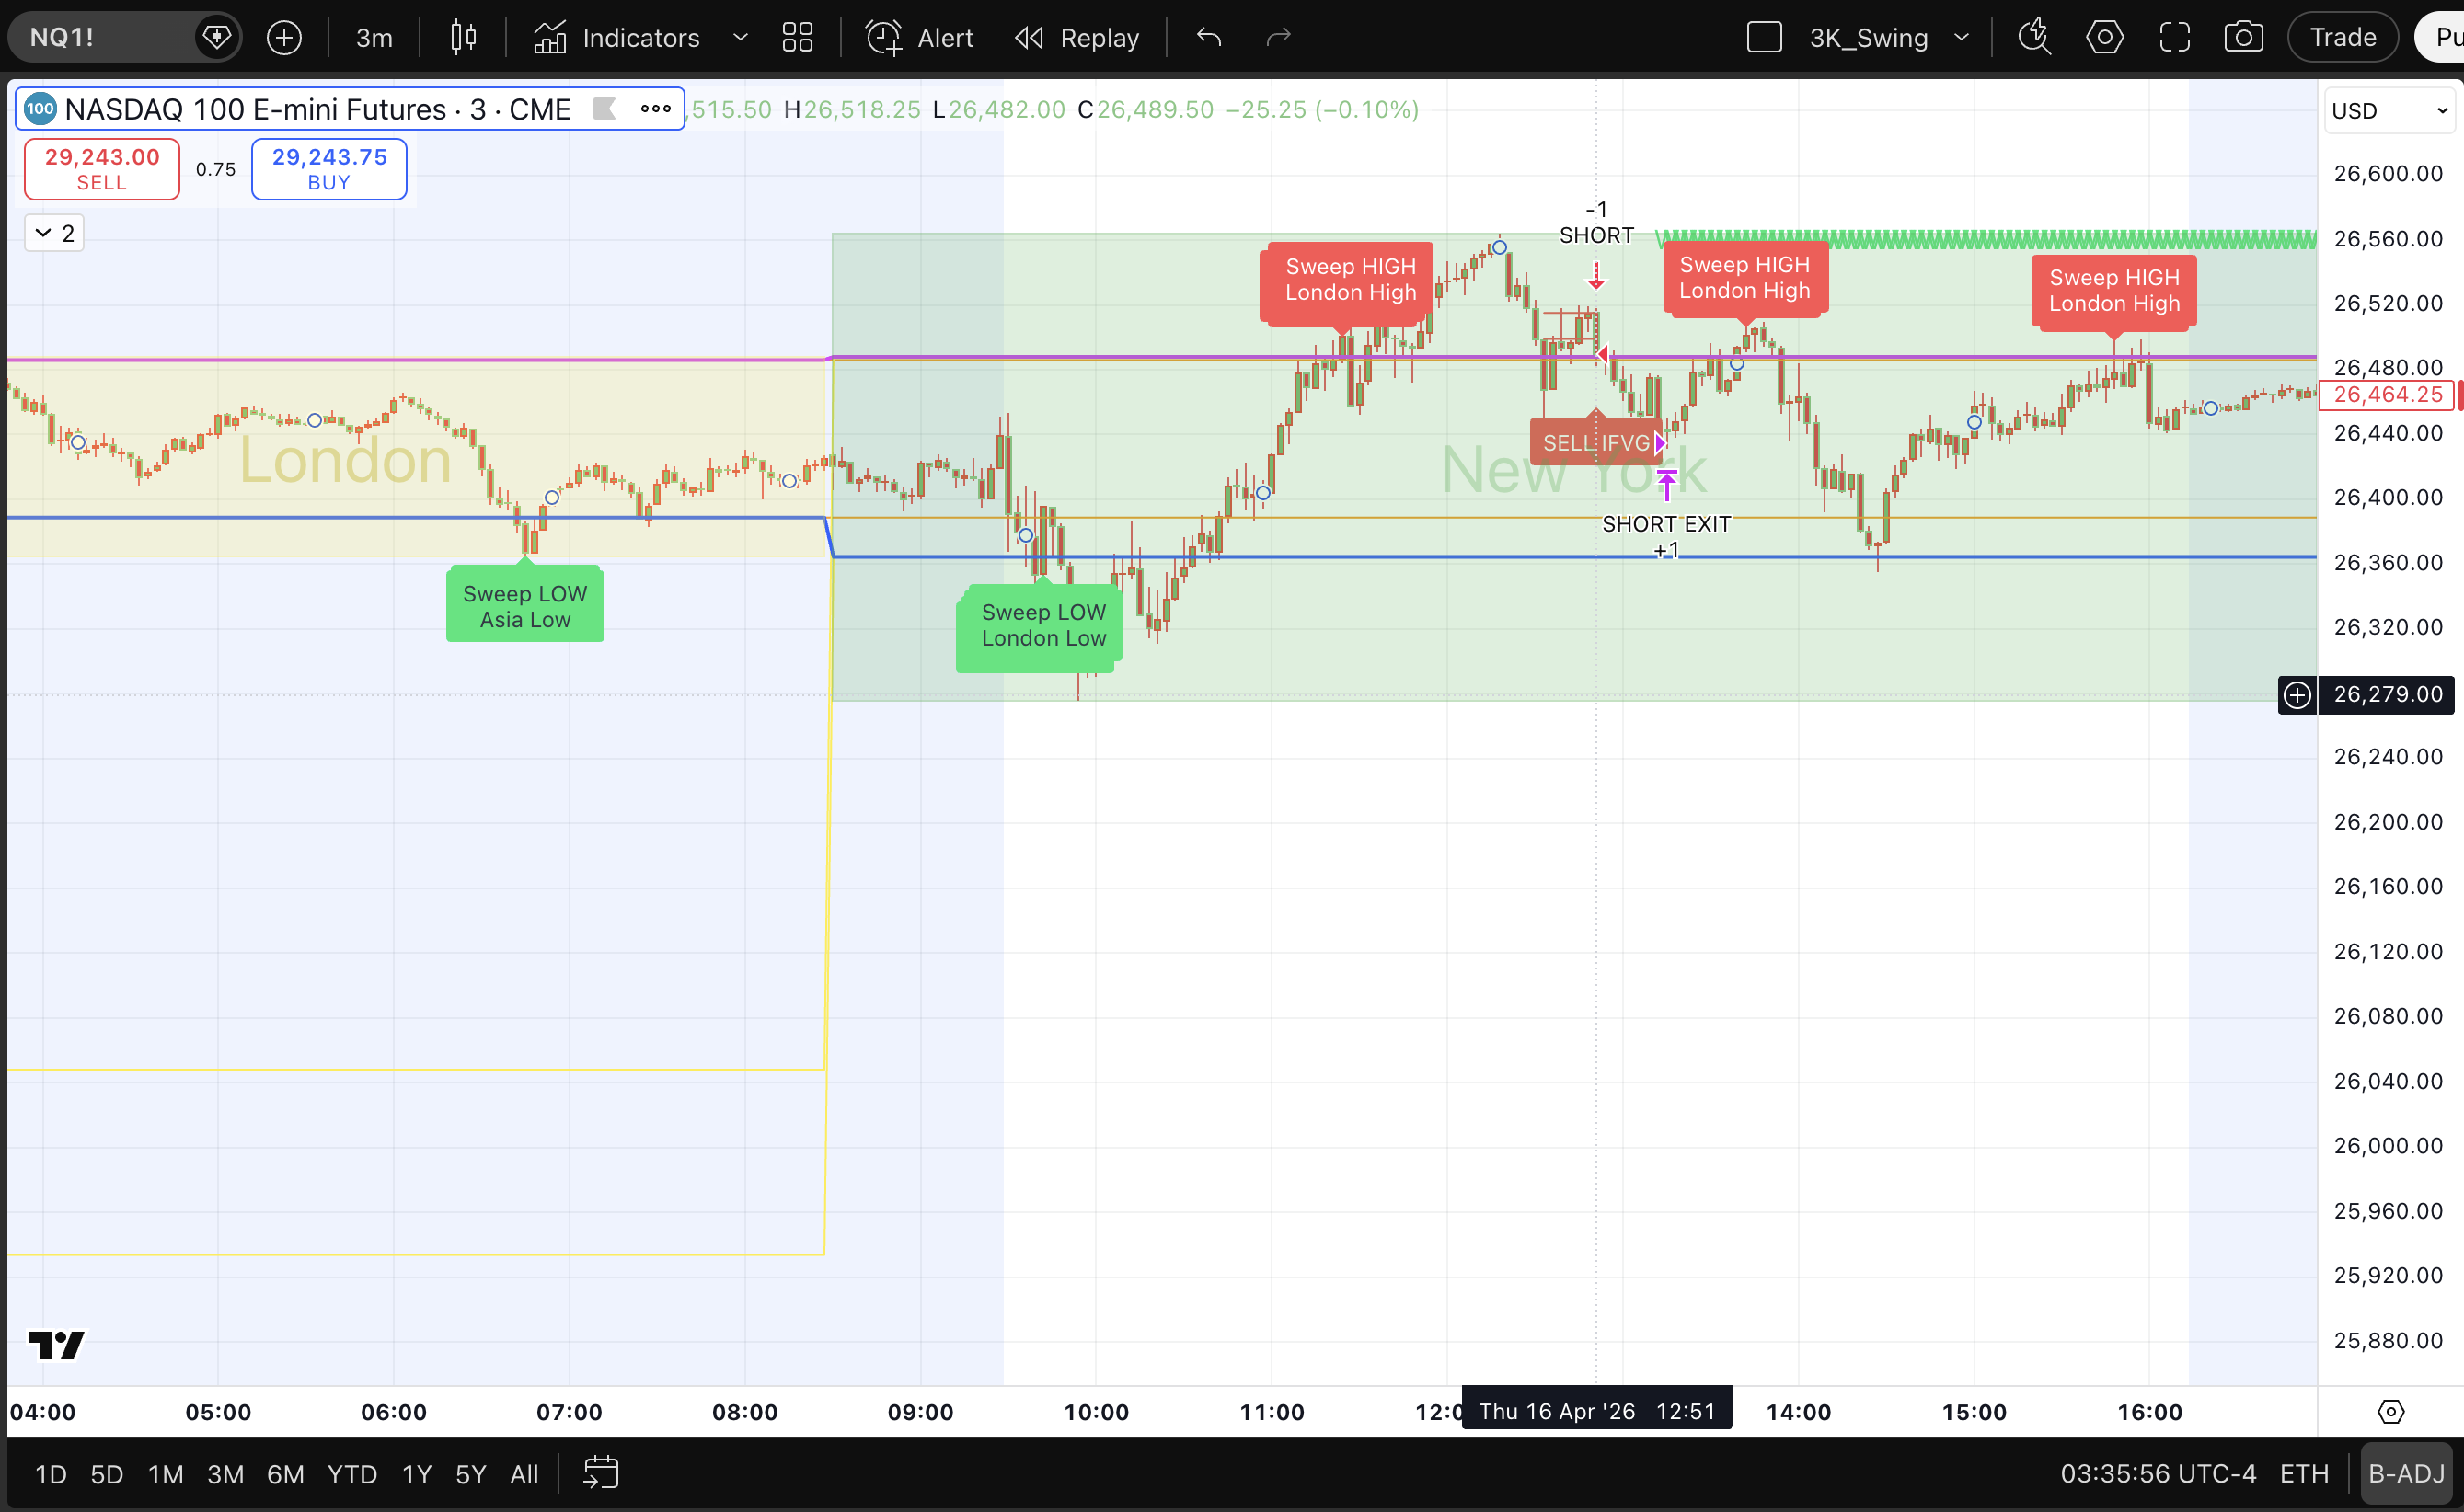Viewport: 2464px width, 1512px height.
Task: Open the three-dot more menu in legend
Action: coord(655,109)
